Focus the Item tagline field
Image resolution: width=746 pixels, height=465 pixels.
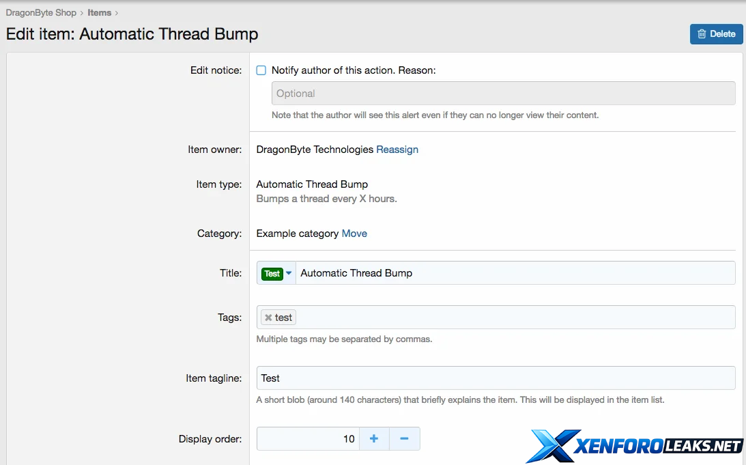(496, 378)
